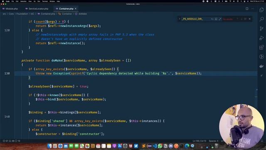Open the Selection menu
Viewport: 266px width, 150px height.
point(23,1)
